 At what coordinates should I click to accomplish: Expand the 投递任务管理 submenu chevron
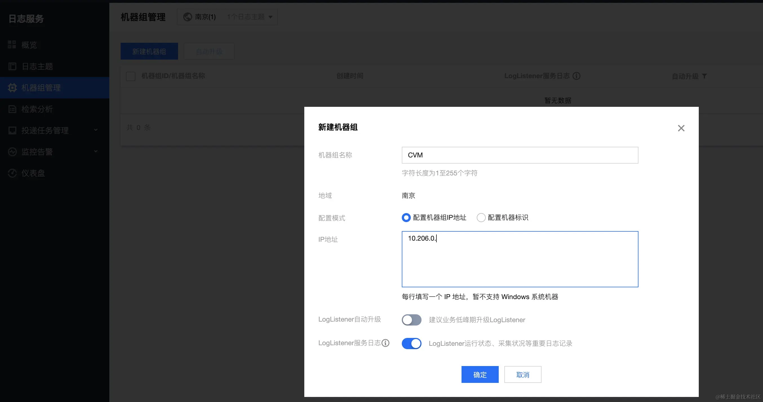[96, 130]
